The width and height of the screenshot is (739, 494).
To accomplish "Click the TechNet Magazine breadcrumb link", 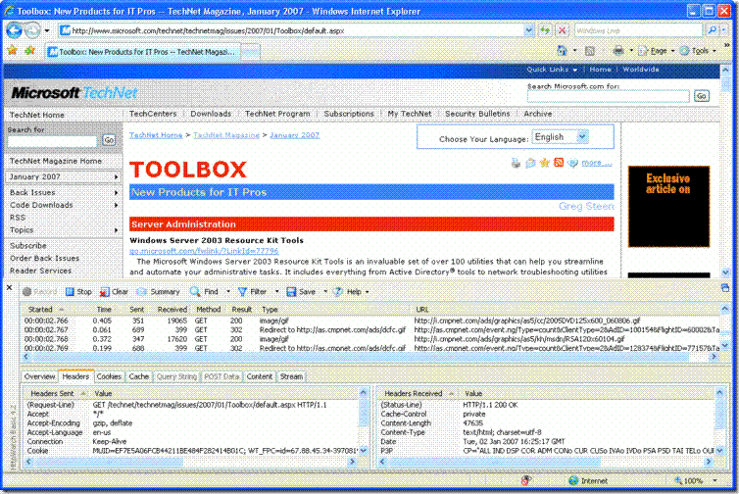I will [x=226, y=135].
